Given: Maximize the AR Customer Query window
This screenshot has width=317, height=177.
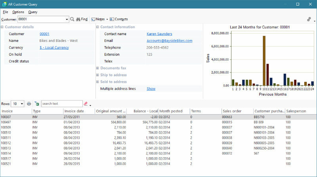Looking at the screenshot, I should (298, 4).
